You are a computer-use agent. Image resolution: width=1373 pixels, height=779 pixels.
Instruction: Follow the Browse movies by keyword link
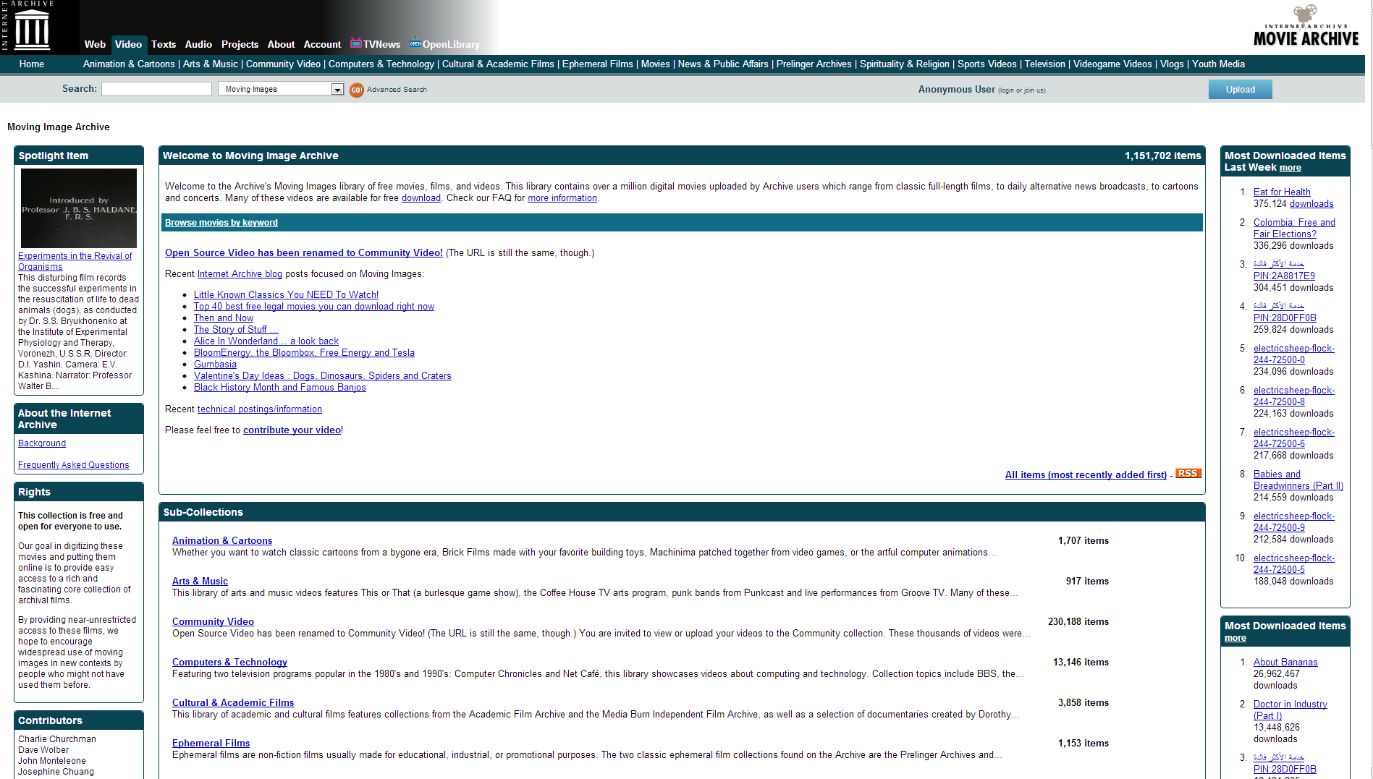pyautogui.click(x=221, y=223)
